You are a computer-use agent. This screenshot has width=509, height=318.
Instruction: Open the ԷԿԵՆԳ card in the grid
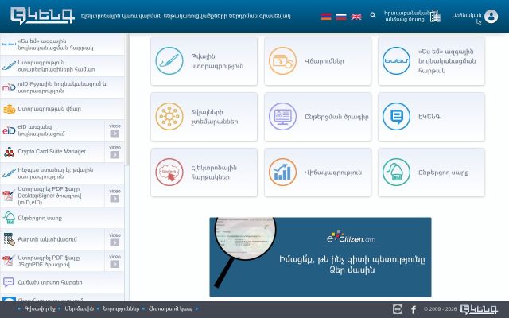click(x=431, y=117)
